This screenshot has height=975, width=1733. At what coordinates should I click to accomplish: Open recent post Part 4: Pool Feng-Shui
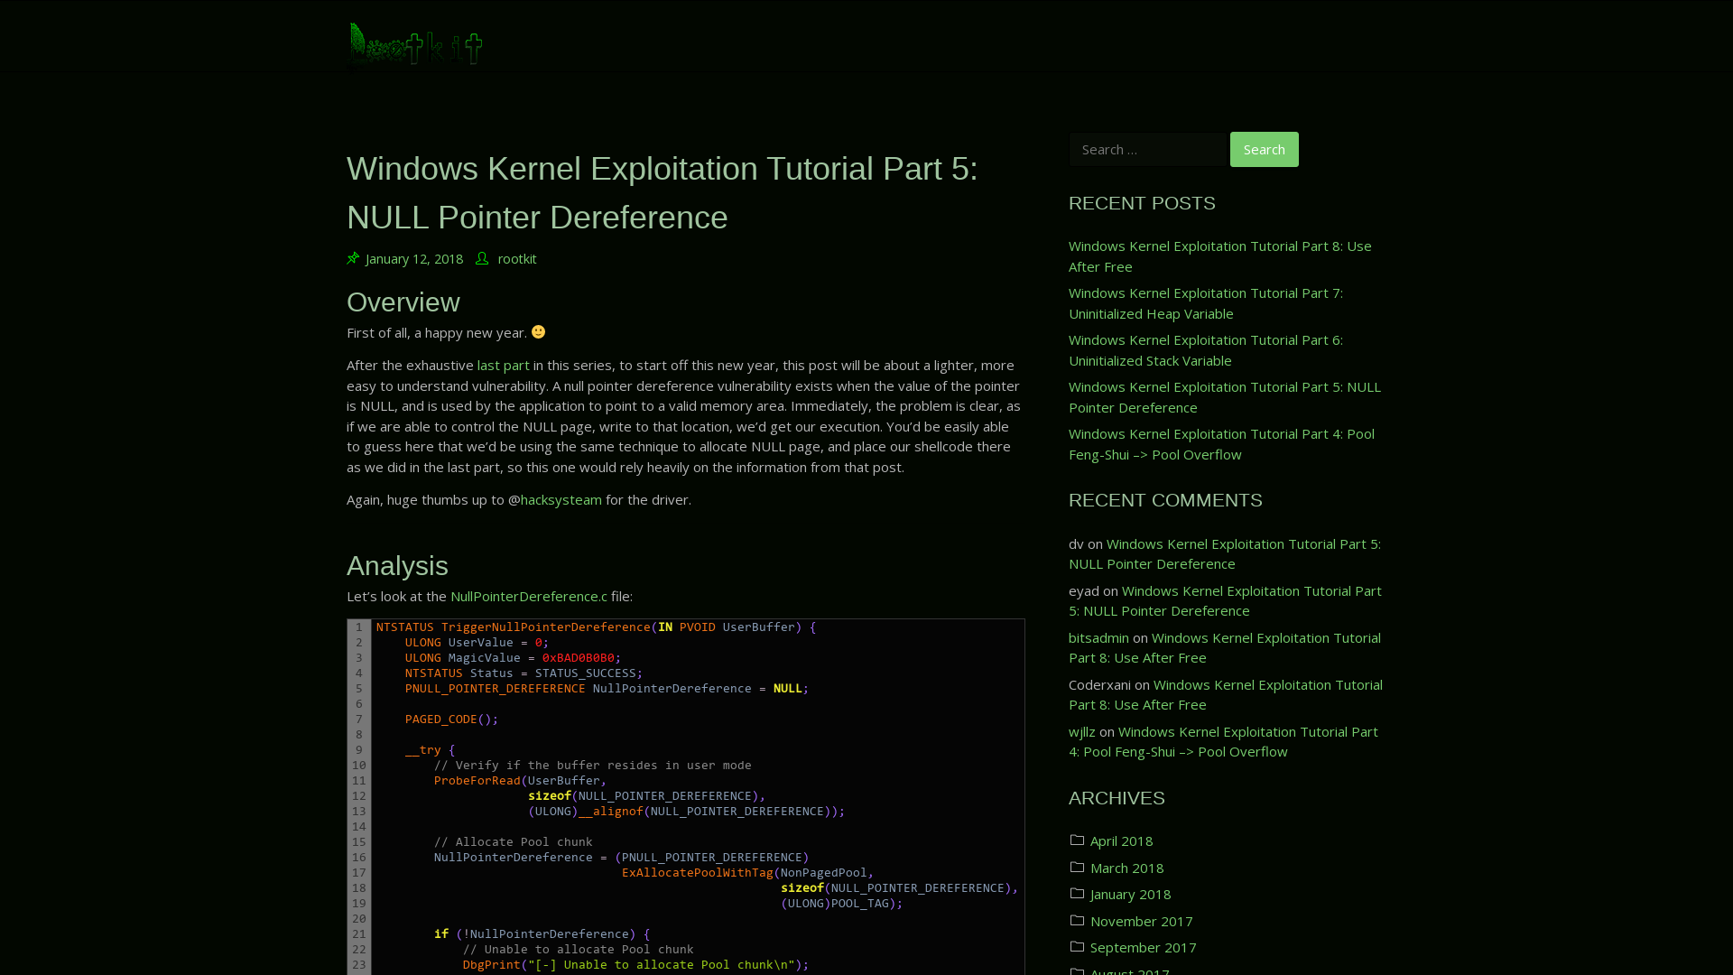point(1221,444)
